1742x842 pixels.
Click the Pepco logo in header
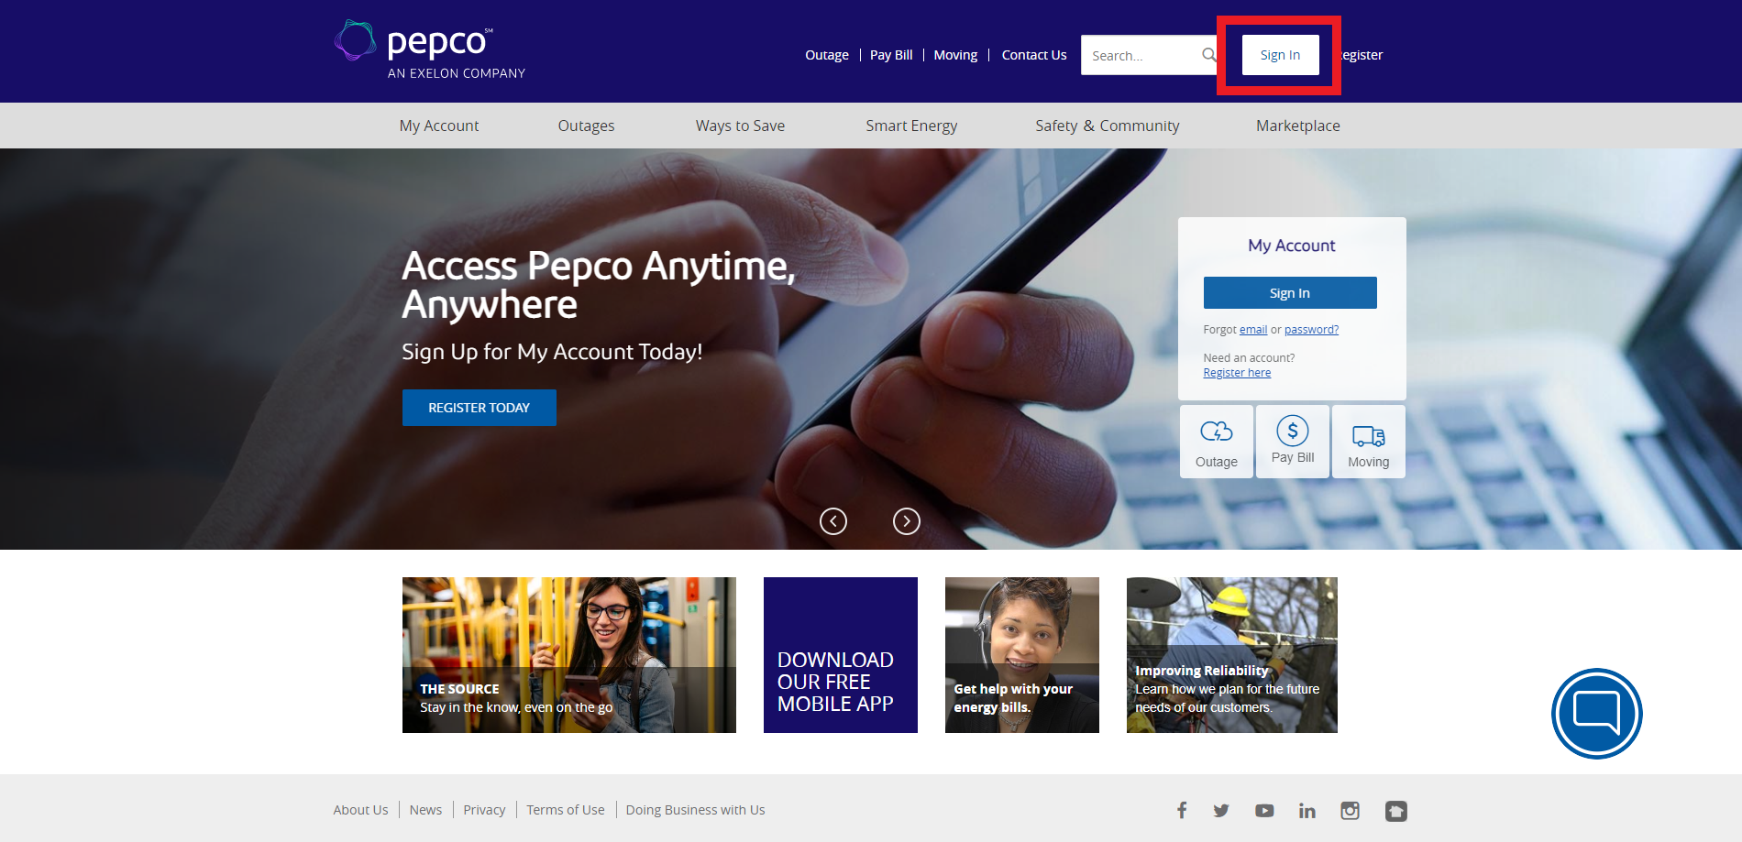tap(429, 49)
